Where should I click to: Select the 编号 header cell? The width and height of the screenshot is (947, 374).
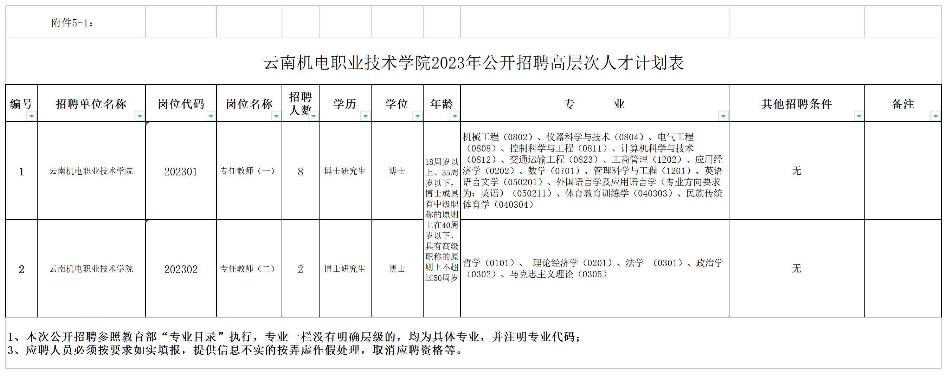click(x=21, y=103)
